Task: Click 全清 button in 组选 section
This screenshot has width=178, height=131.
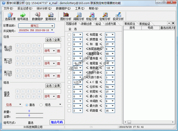Action: point(57,86)
